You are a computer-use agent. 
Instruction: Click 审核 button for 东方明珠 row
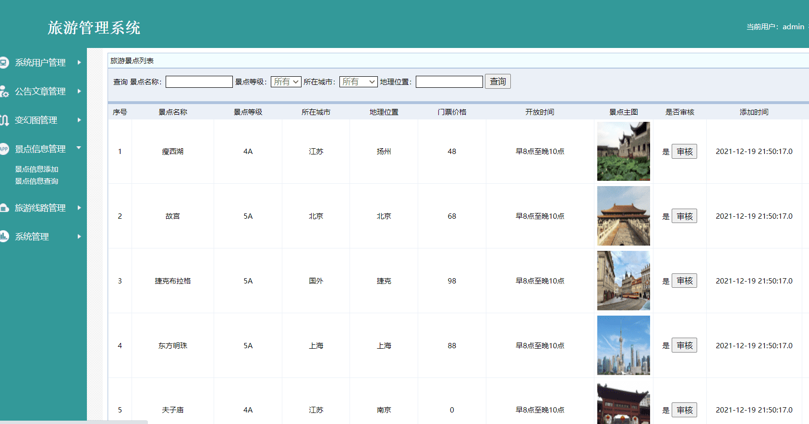(684, 345)
